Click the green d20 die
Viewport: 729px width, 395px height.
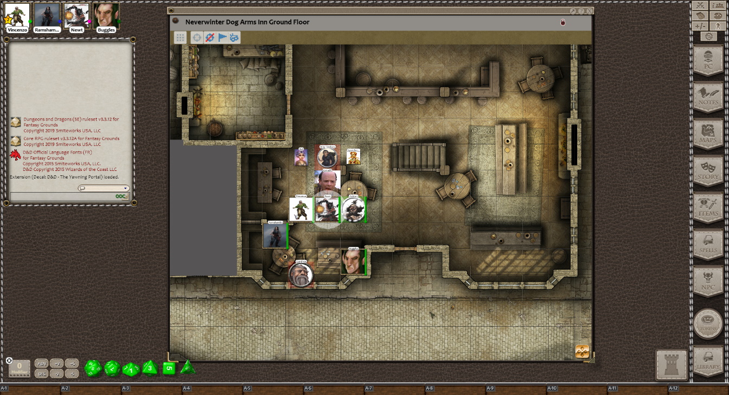[93, 368]
